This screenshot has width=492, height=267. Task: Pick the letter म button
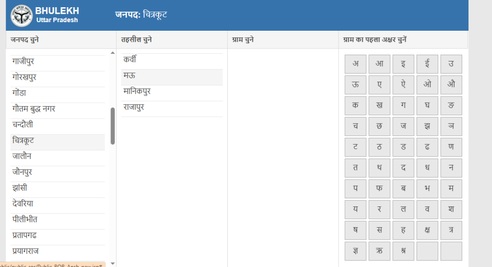[451, 189]
